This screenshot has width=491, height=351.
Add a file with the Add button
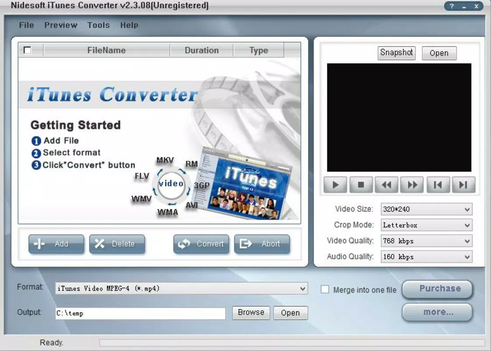point(57,244)
